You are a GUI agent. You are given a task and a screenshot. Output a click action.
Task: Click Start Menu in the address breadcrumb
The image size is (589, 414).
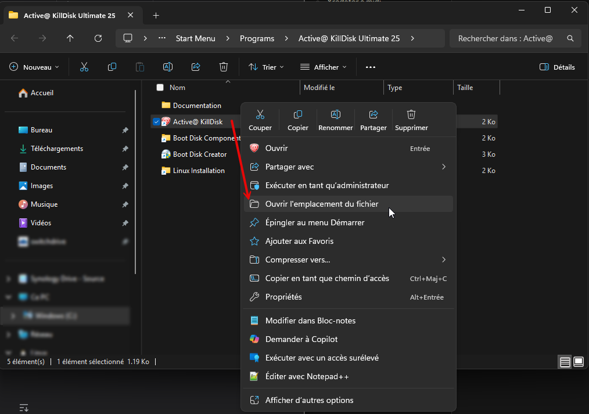[195, 38]
